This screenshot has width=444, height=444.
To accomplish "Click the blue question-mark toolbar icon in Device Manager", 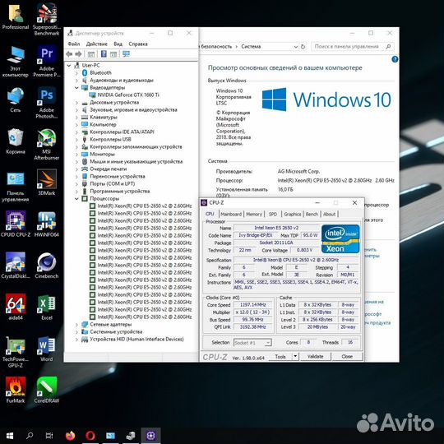I will pos(104,53).
